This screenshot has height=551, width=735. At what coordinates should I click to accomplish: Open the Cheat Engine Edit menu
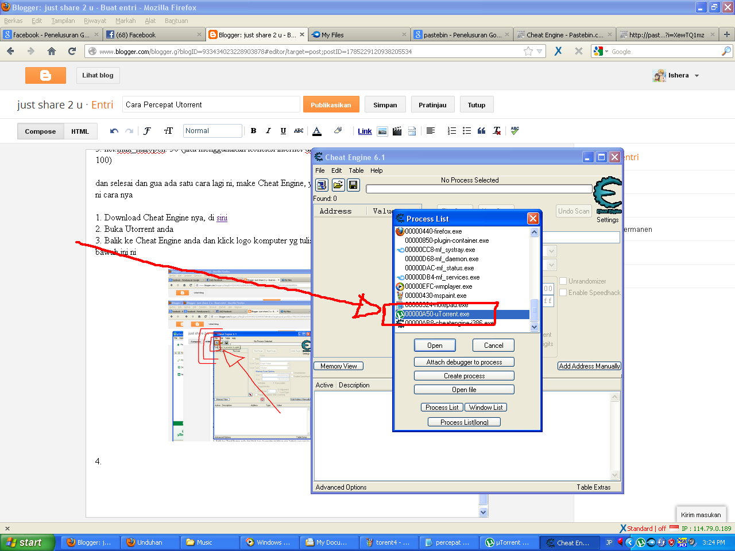click(336, 170)
